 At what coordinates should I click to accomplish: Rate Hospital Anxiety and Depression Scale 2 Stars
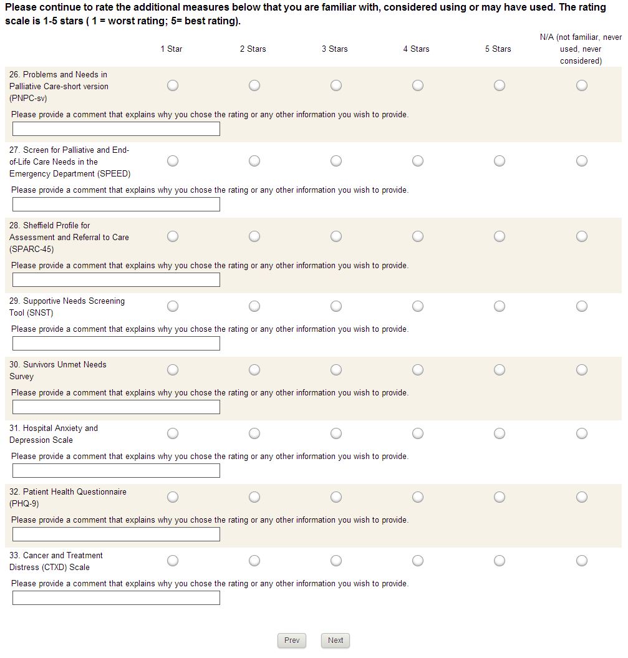(254, 433)
